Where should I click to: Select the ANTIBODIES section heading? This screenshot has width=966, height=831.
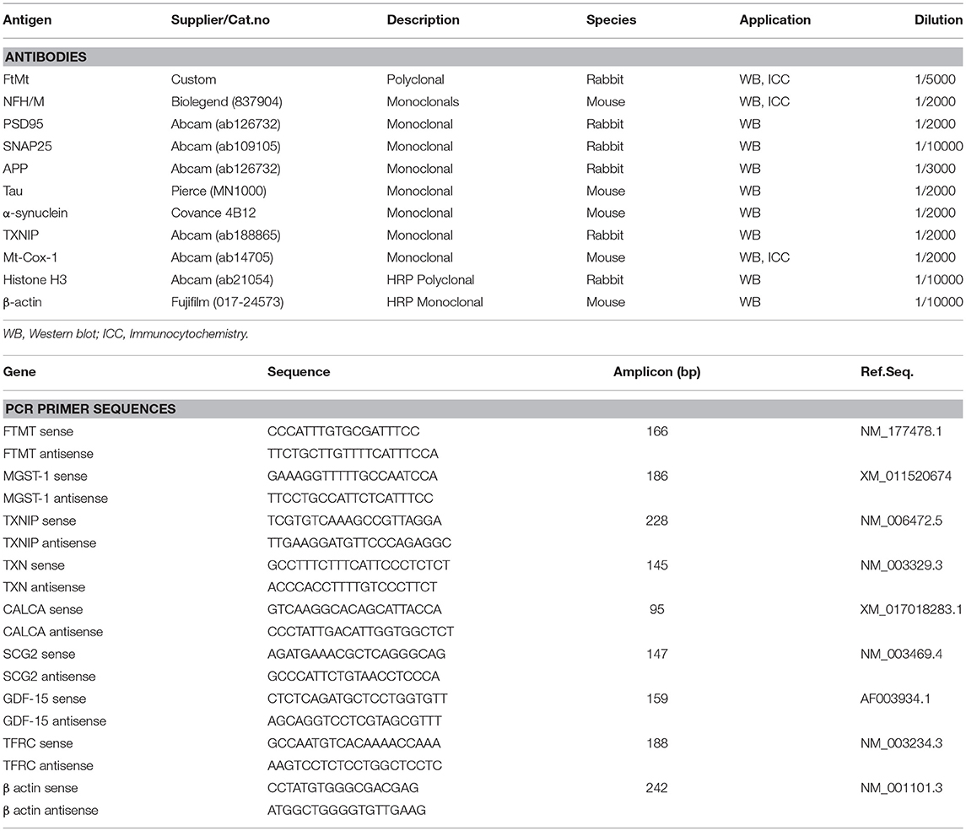[x=46, y=57]
